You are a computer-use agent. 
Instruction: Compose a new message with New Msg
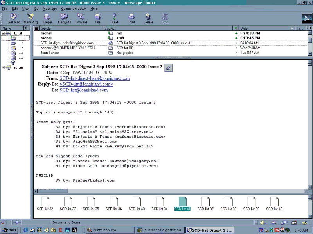[x=31, y=18]
